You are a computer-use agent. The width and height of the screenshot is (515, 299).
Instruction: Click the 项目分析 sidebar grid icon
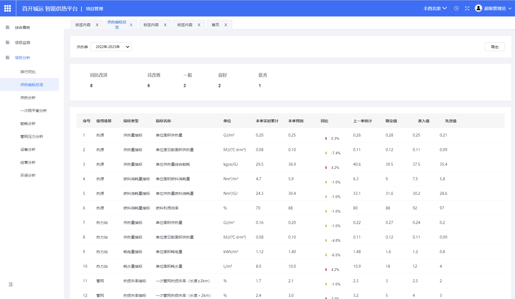8,57
